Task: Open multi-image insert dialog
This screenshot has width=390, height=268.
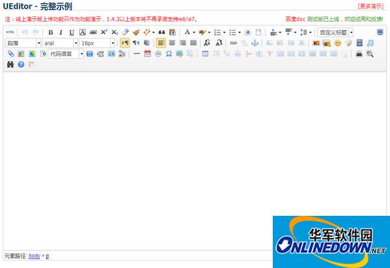Action: point(327,43)
